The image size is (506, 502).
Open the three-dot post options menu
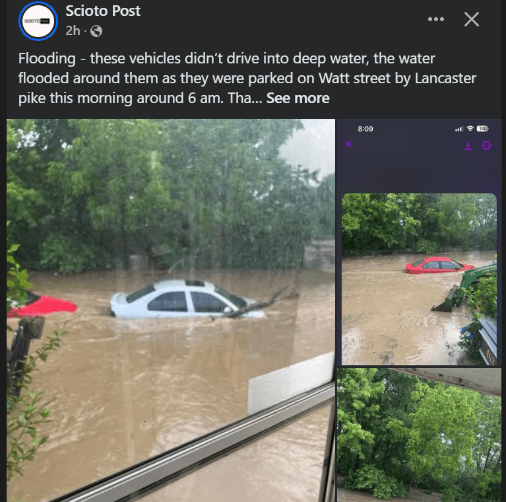pos(435,19)
